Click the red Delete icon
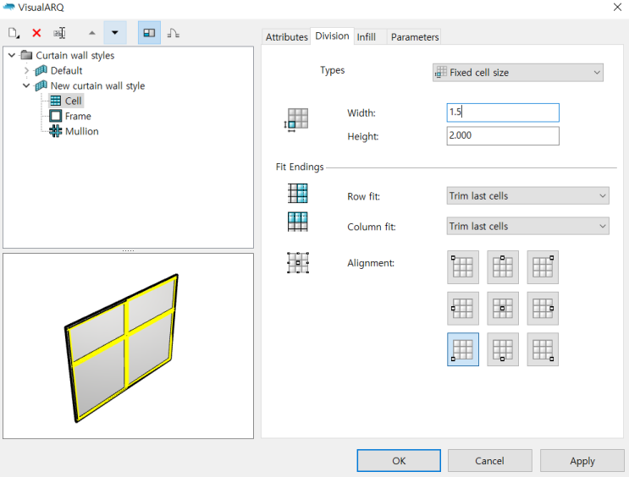 tap(36, 33)
